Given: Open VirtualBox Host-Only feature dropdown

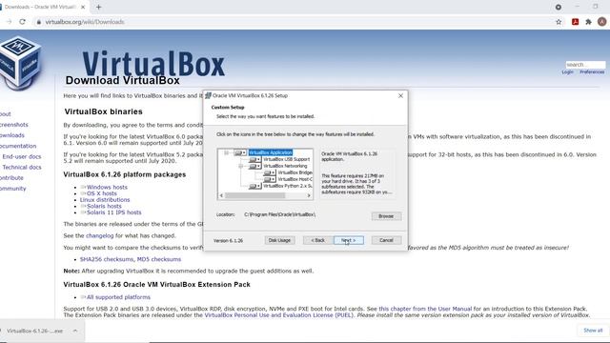Looking at the screenshot, I should [269, 179].
